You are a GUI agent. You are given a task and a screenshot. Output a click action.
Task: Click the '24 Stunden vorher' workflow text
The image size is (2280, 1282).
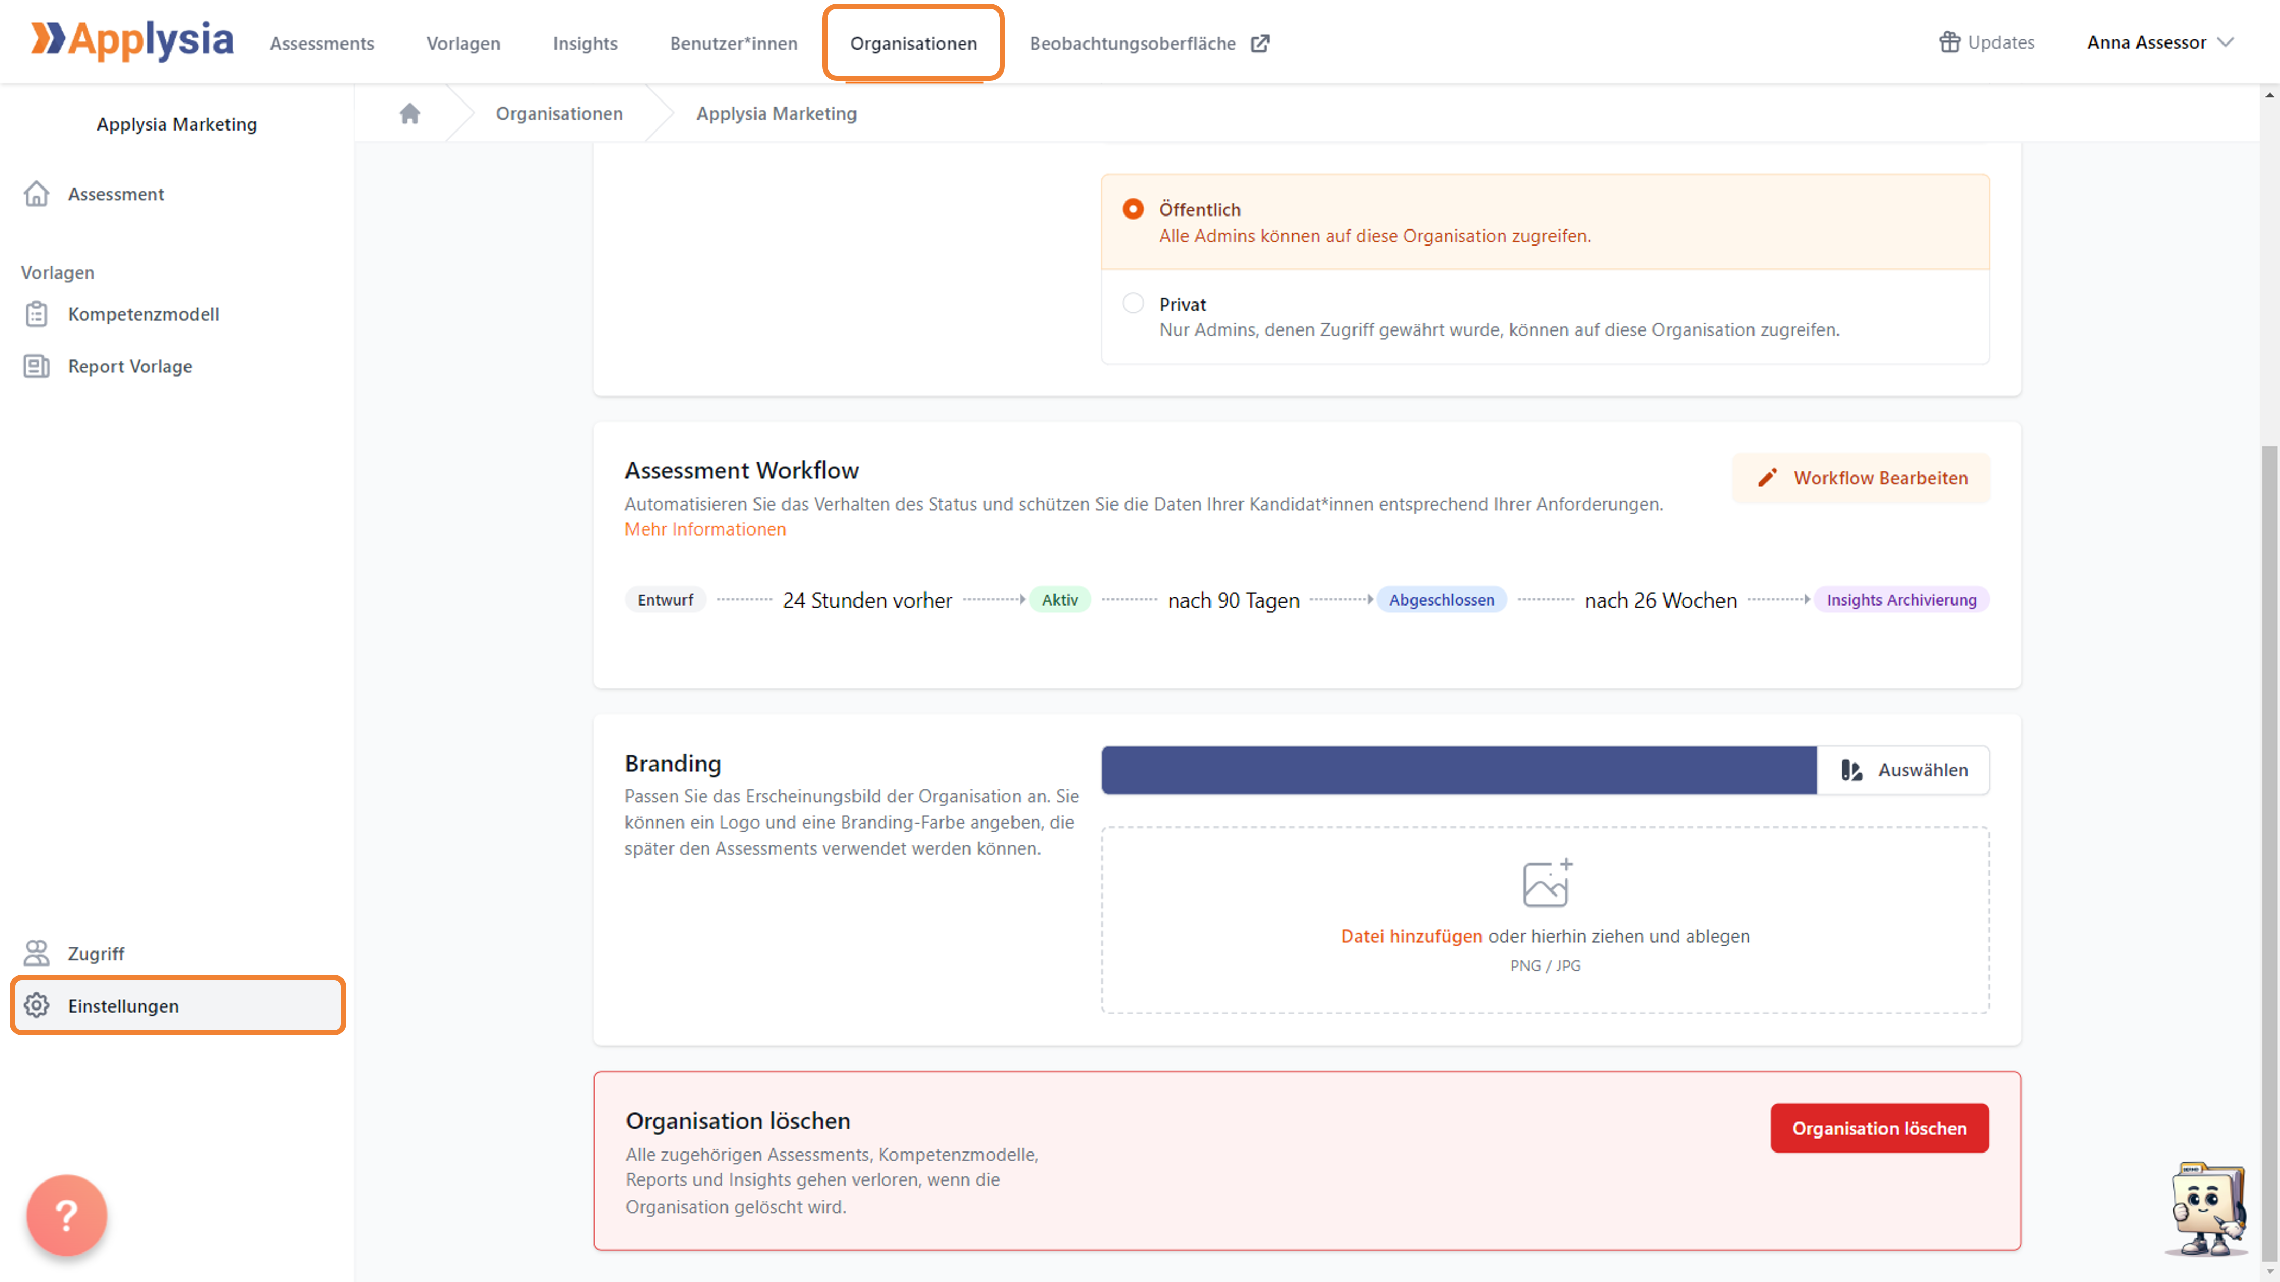[867, 600]
